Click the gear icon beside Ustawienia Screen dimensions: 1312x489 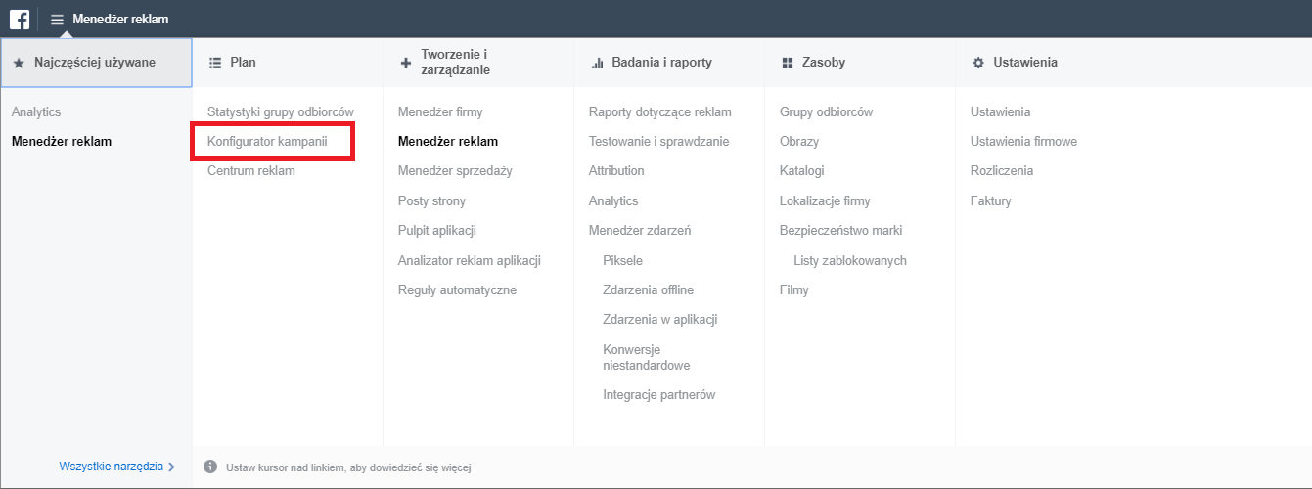978,63
